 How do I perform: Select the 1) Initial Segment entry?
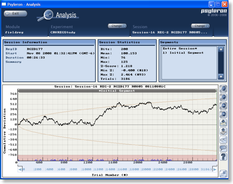pyautogui.click(x=183, y=53)
